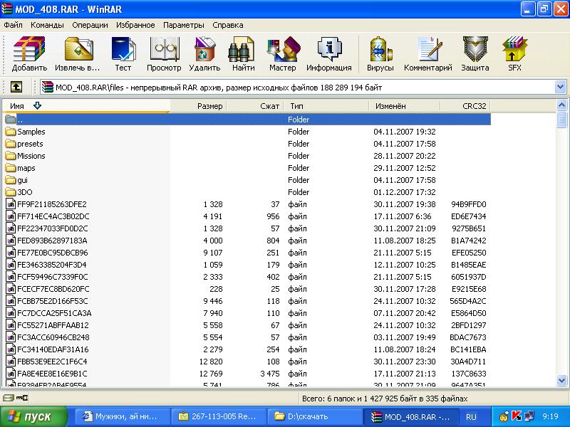Open the Команды menu
570x427 pixels.
(x=47, y=25)
